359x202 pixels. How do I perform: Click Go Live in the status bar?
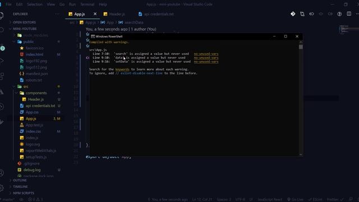point(295,200)
